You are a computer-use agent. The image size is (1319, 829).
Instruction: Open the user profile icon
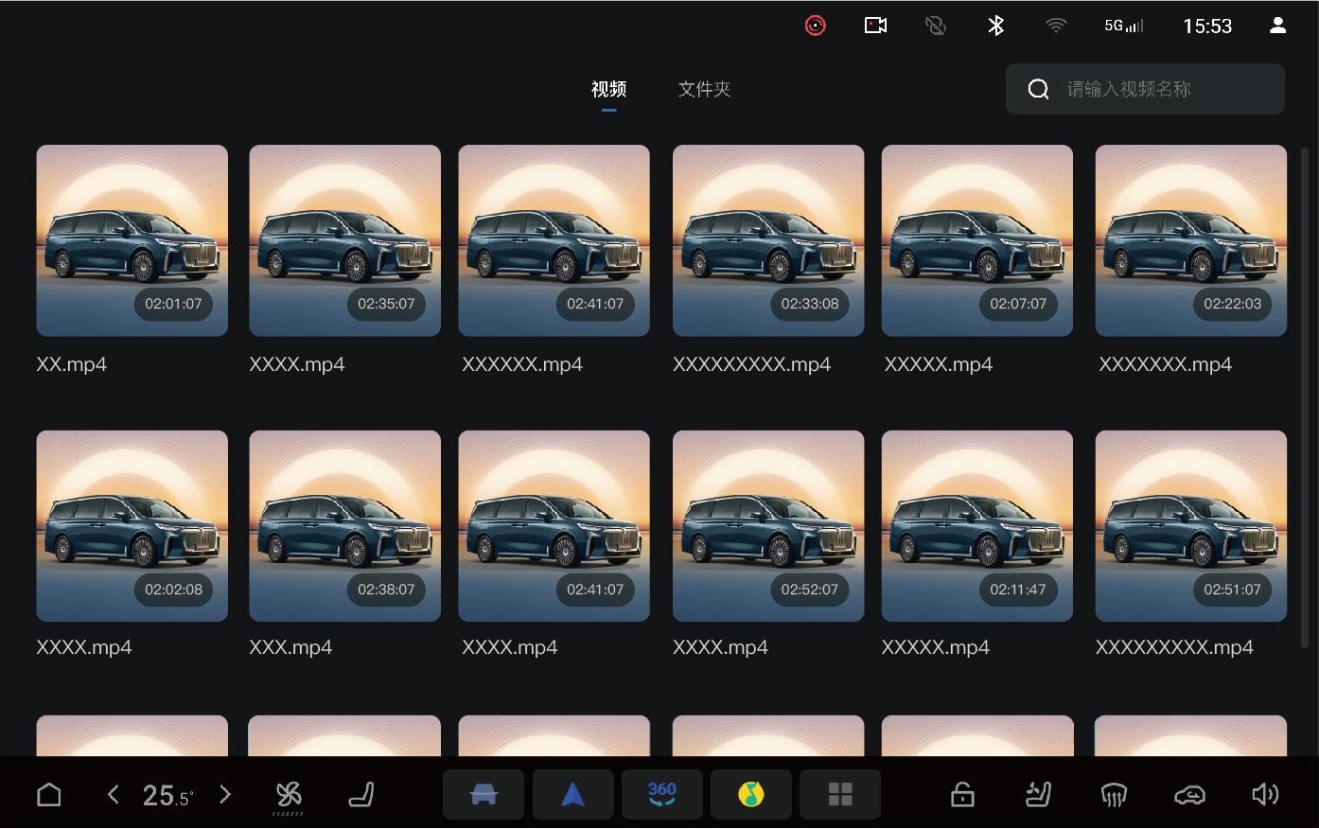[x=1277, y=26]
